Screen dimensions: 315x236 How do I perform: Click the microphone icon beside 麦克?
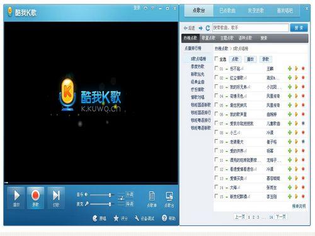tap(86, 204)
